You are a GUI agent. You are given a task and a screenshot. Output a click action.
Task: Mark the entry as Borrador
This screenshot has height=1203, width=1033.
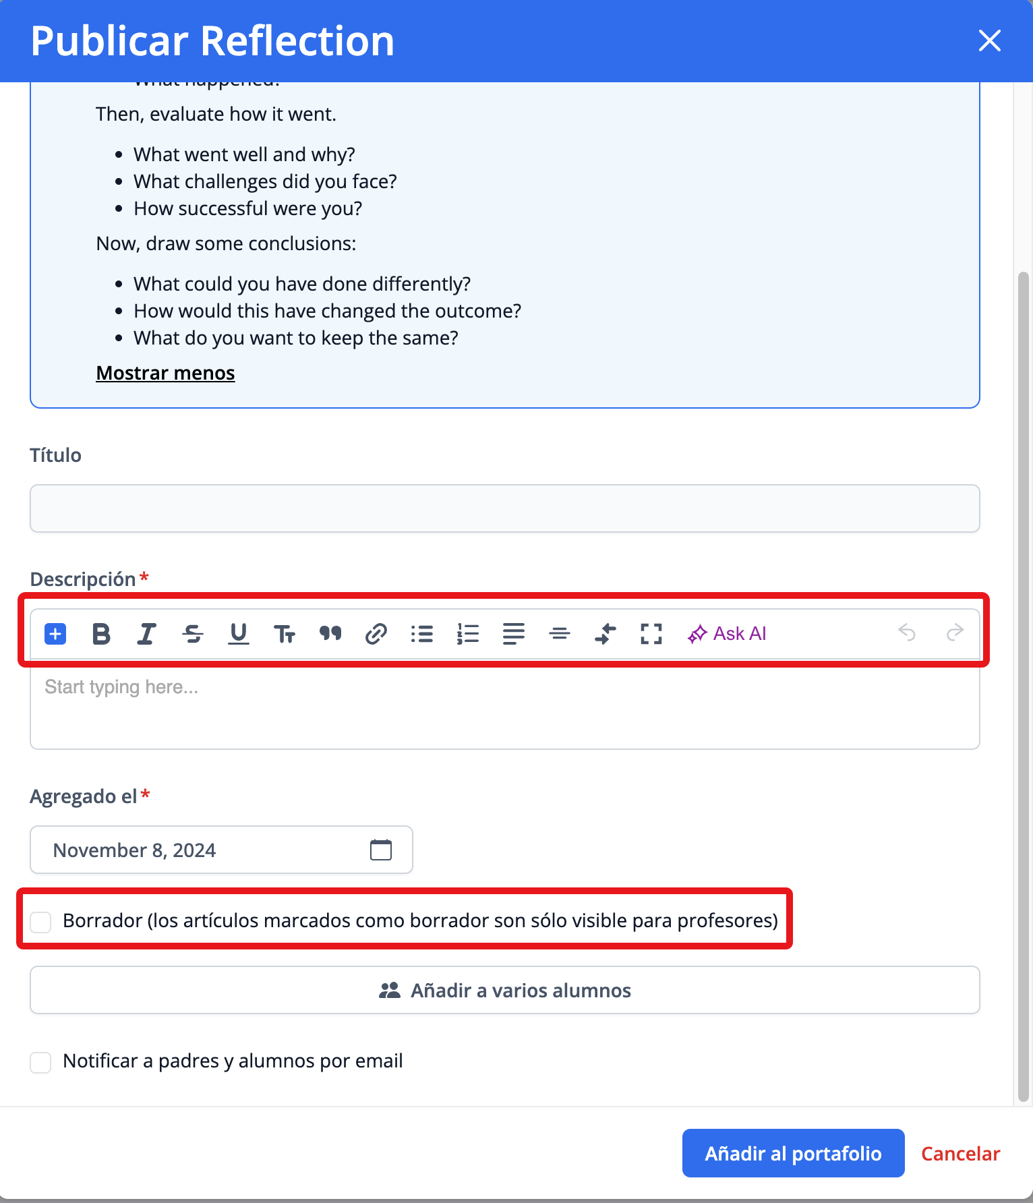pyautogui.click(x=41, y=922)
